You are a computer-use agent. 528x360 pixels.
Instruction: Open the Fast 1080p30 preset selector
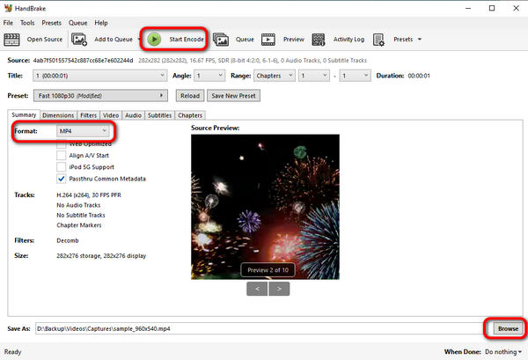100,96
